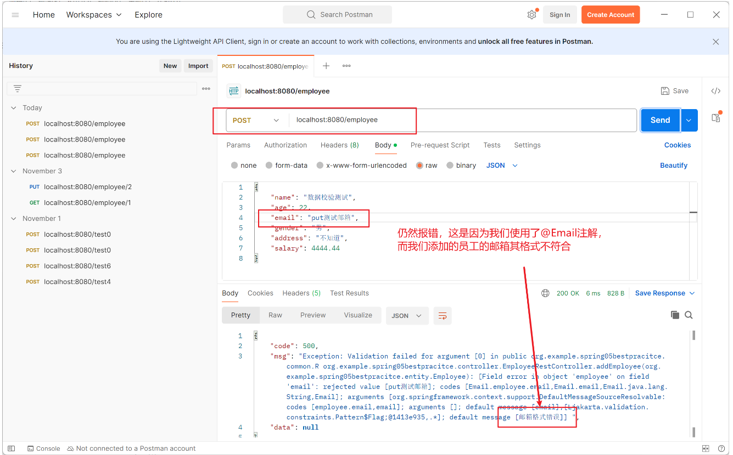The height and width of the screenshot is (455, 733).
Task: Open PUT localhost:8080/employee/2 history entry
Action: click(x=80, y=187)
